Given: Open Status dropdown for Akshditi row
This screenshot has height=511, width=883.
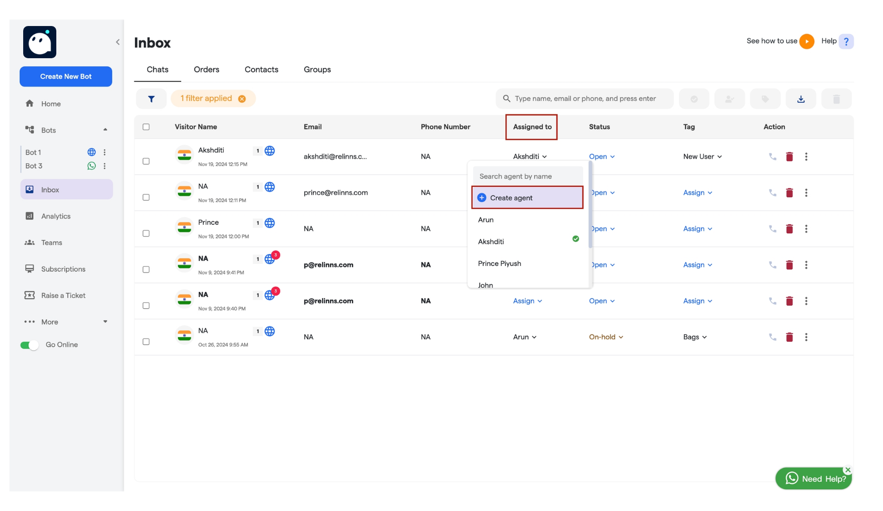Looking at the screenshot, I should click(602, 157).
